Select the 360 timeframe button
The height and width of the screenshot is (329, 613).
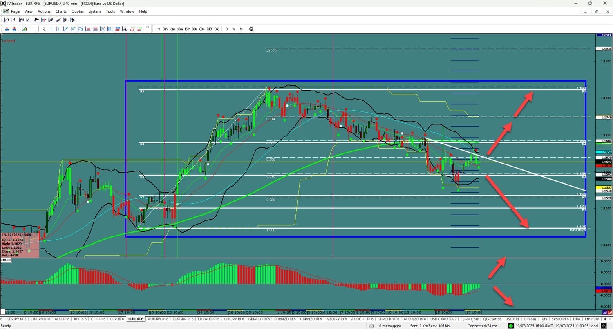click(217, 29)
